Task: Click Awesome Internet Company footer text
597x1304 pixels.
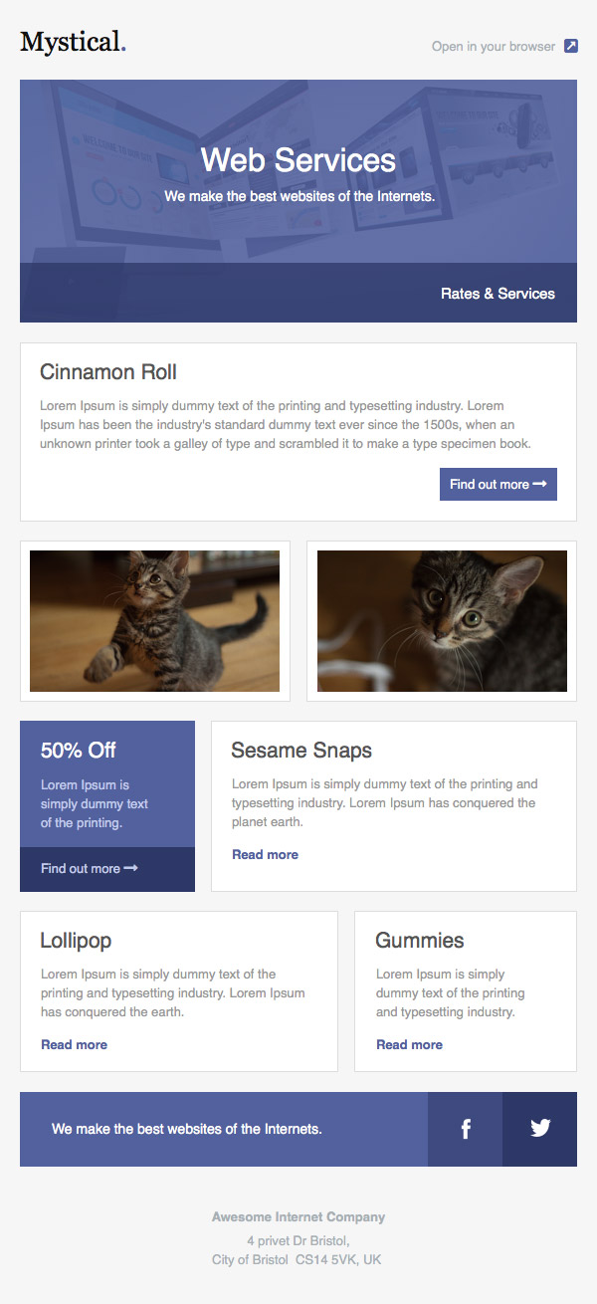Action: (x=298, y=1217)
